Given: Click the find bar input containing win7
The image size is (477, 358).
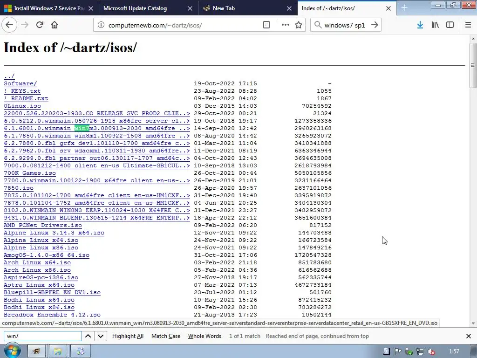Looking at the screenshot, I should (x=42, y=336).
